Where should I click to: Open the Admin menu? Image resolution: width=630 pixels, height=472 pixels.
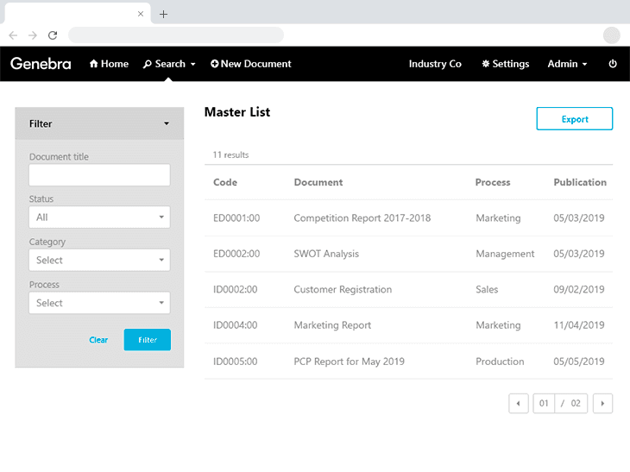[x=567, y=64]
